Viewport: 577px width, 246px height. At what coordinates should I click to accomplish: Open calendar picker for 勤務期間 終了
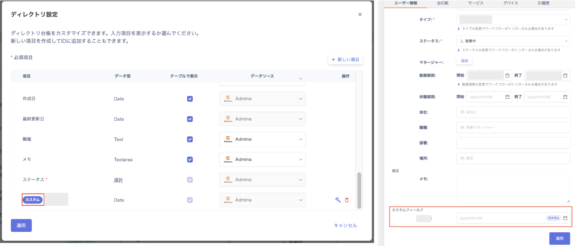tap(565, 75)
